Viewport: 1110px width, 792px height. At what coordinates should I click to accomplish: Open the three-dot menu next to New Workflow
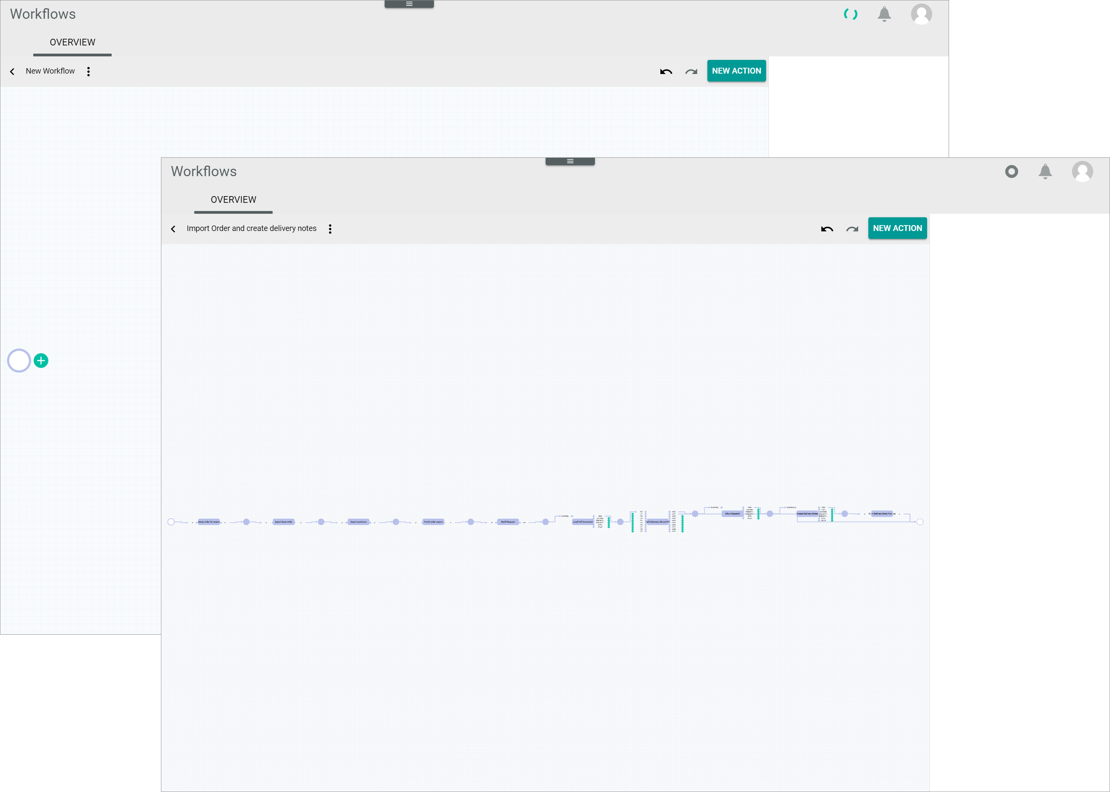pos(88,72)
